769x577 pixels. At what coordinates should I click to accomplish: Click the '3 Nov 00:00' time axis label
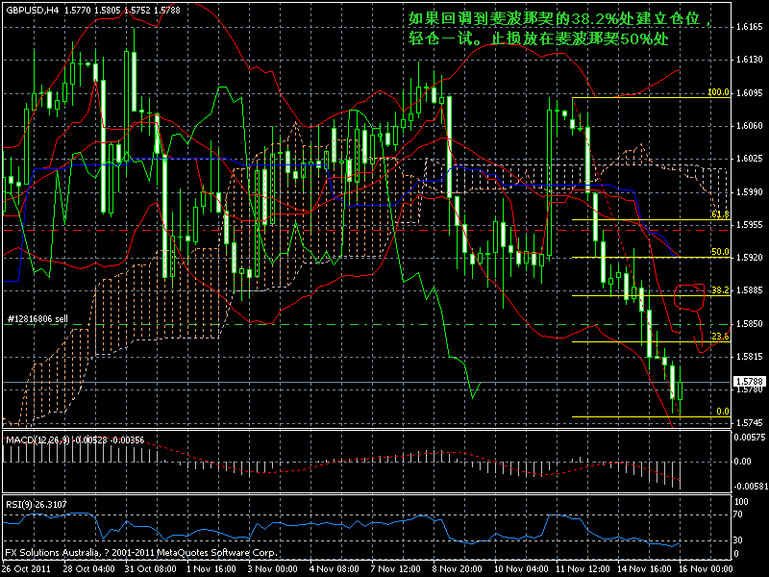pos(273,569)
